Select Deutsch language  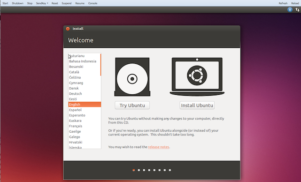[x=84, y=94]
